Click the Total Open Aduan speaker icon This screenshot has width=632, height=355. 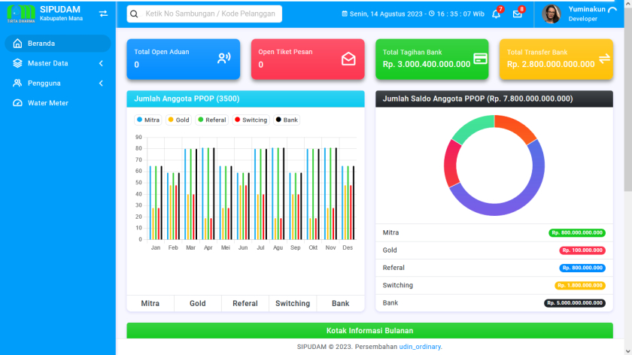(x=223, y=59)
